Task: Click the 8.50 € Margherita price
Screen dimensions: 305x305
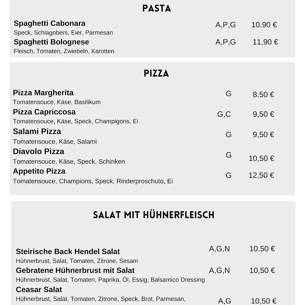Action: (263, 95)
